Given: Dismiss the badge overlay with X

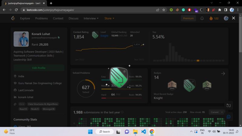Looking at the screenshot, I should tap(234, 18).
